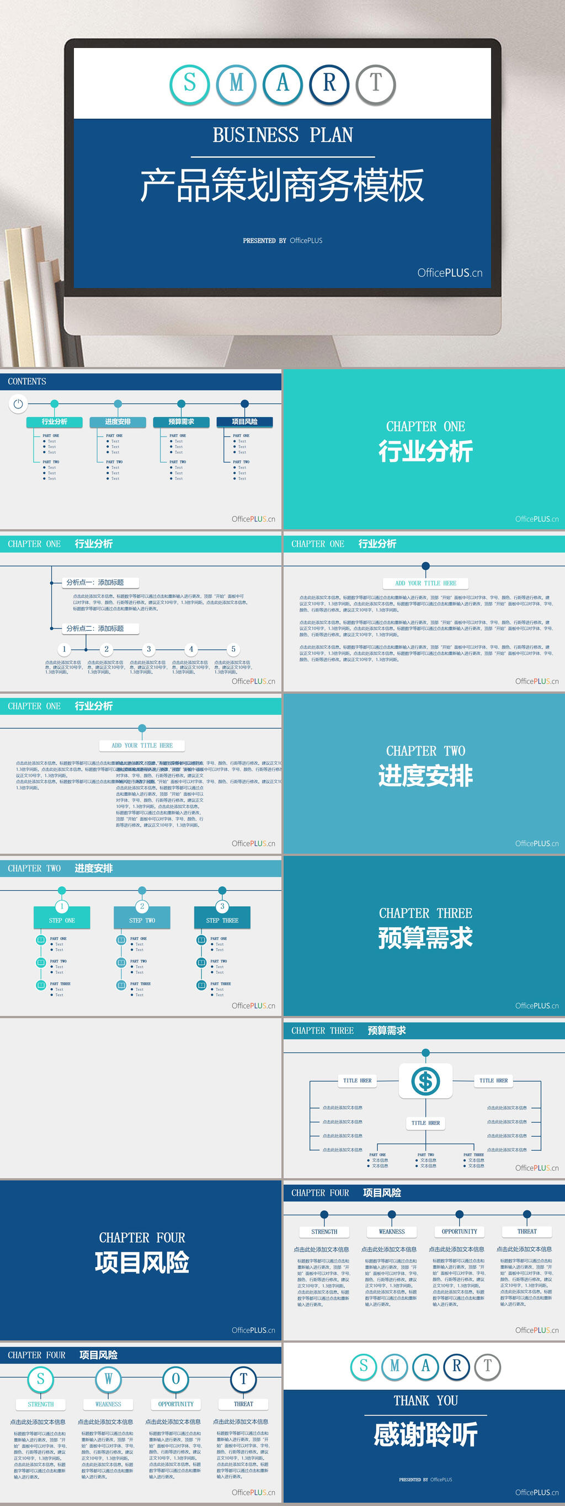Click the M circle on the BUSINESS PLAN cover
The width and height of the screenshot is (565, 1506).
(236, 84)
